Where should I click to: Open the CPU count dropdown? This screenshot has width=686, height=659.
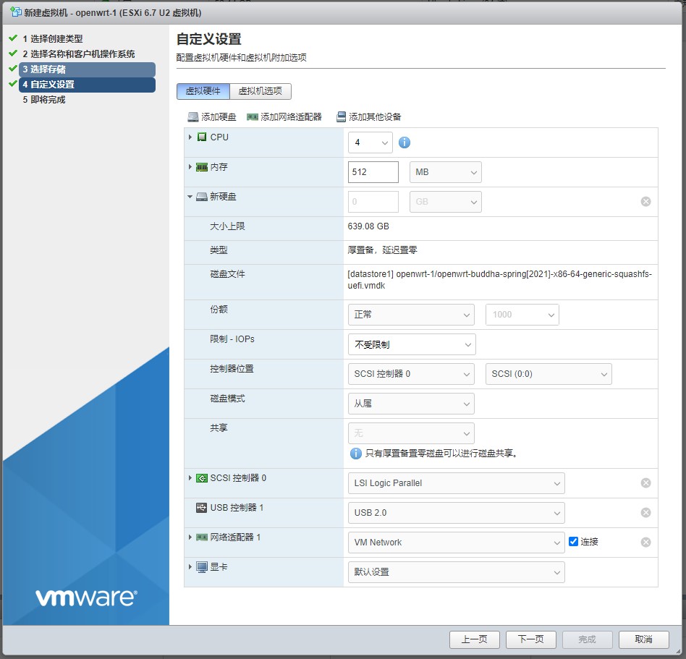(370, 143)
